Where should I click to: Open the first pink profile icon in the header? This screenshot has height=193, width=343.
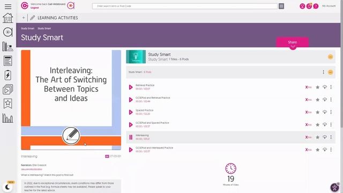(x=302, y=6)
